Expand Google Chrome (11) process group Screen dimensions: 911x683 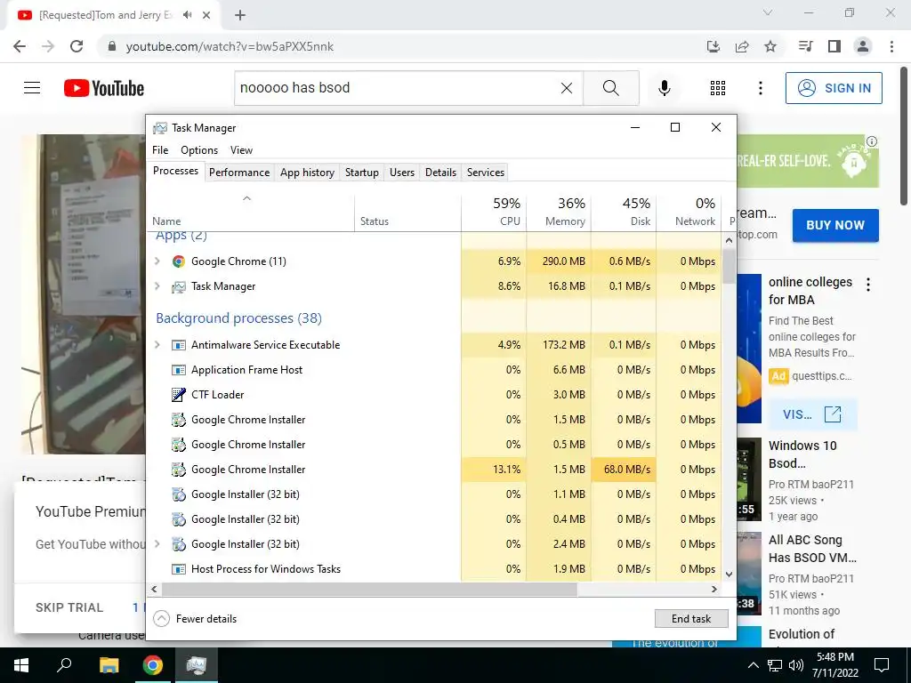tap(157, 261)
